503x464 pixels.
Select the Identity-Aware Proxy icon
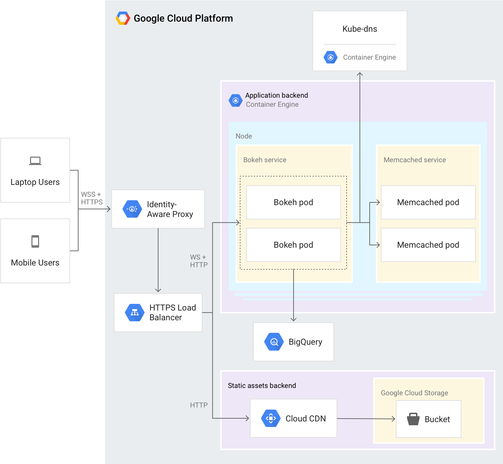[133, 209]
